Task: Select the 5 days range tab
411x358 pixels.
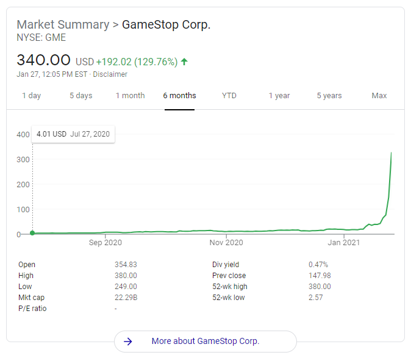Action: coord(80,96)
